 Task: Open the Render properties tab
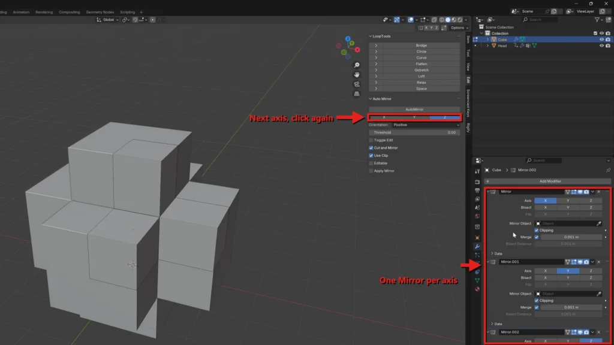coord(477,182)
